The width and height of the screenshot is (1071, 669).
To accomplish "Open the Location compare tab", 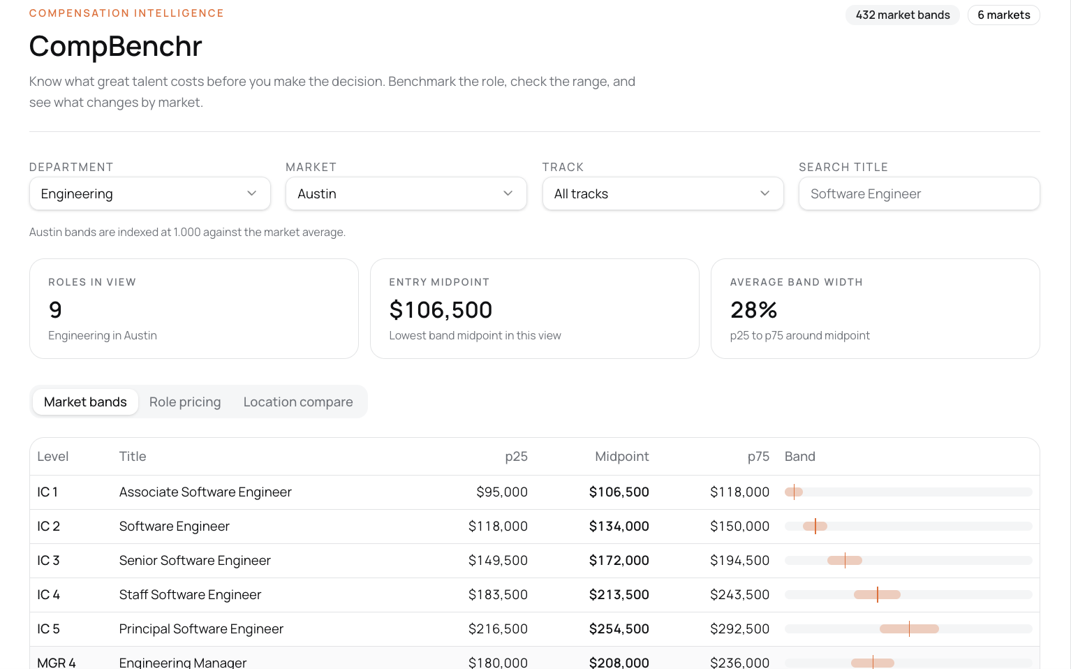I will [298, 402].
